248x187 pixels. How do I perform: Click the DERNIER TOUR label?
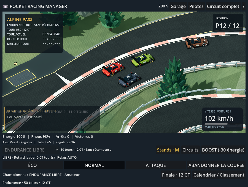point(17,39)
